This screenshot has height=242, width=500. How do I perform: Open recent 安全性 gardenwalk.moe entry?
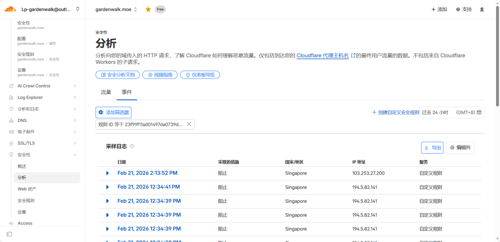pyautogui.click(x=31, y=25)
